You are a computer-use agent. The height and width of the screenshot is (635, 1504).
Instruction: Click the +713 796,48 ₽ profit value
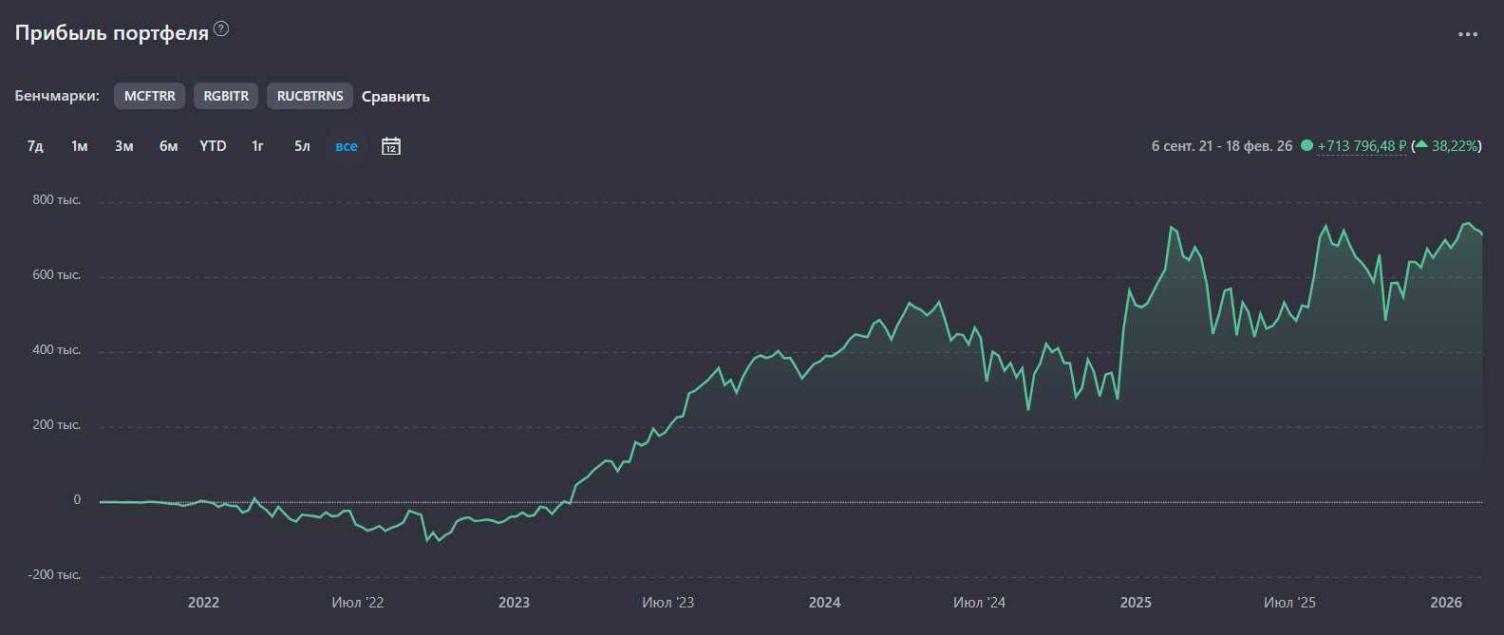(x=1362, y=146)
